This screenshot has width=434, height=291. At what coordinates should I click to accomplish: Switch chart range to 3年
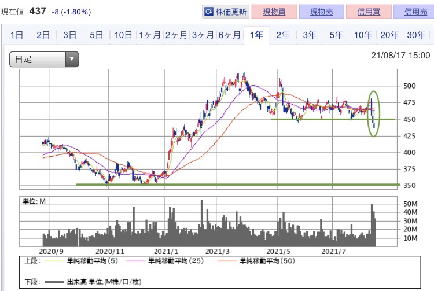click(x=310, y=35)
